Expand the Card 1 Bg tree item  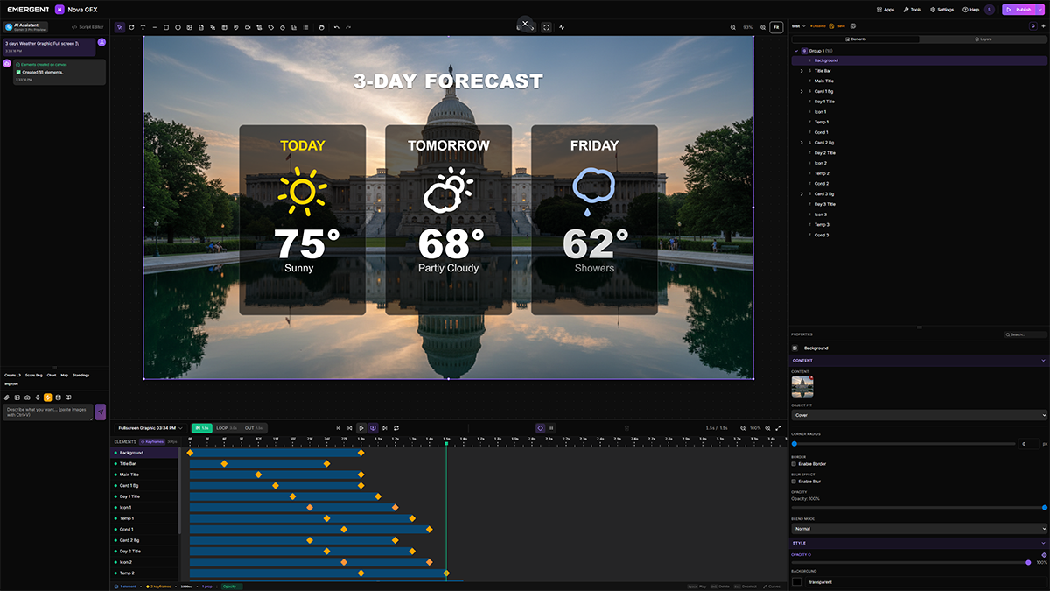point(801,91)
